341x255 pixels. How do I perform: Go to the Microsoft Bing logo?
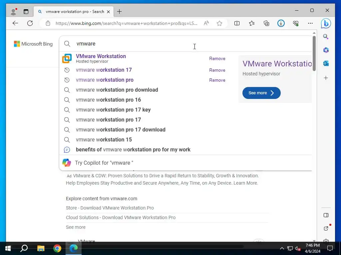33,44
